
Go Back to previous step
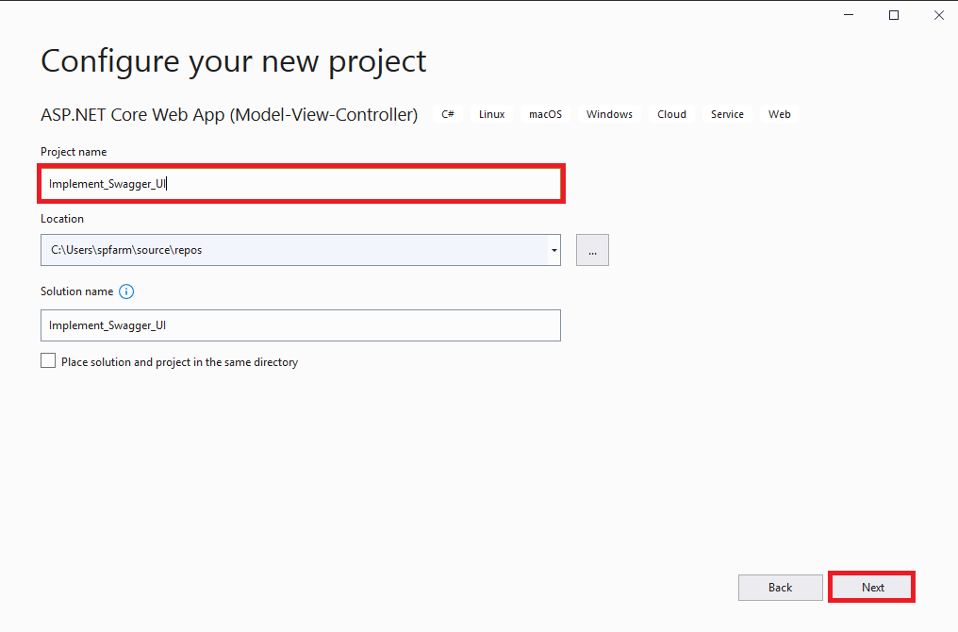pos(780,588)
